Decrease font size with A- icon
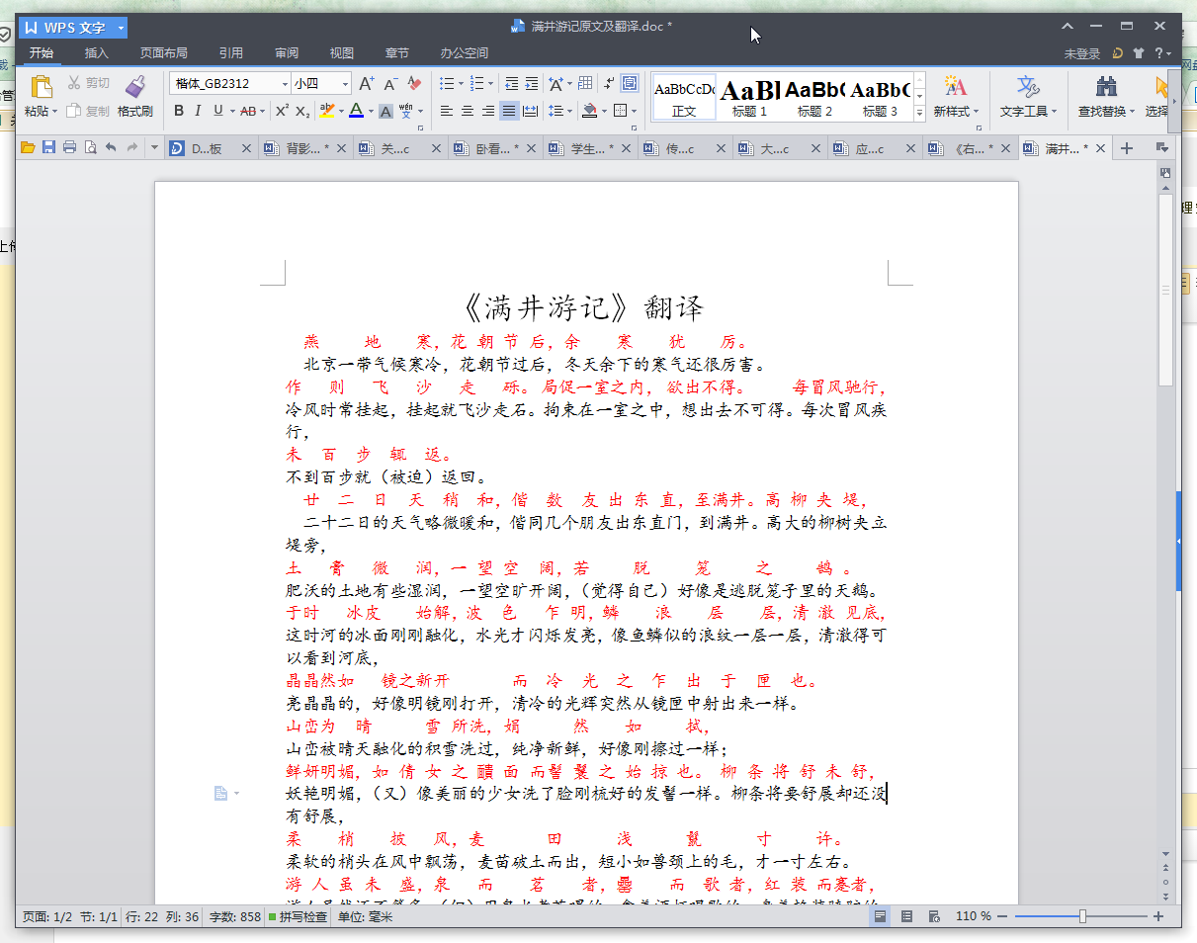The image size is (1197, 943). (390, 84)
